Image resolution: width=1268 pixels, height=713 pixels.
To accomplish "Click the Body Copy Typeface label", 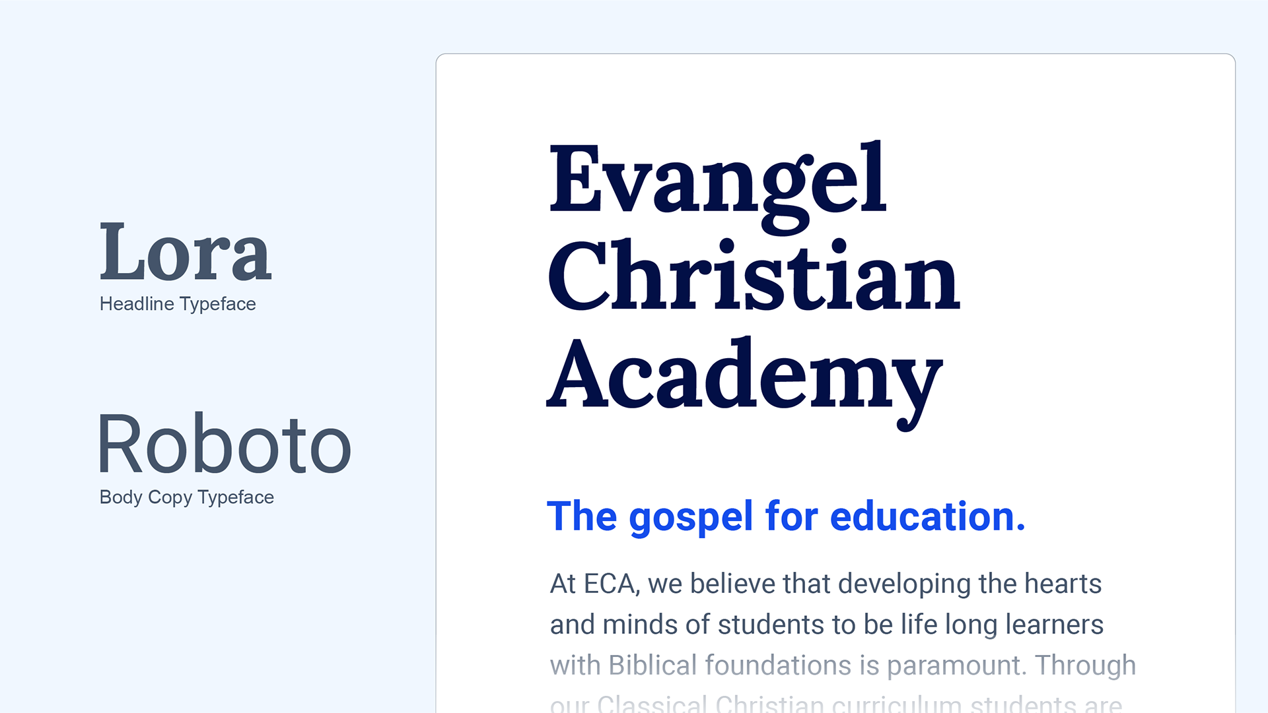I will coord(186,497).
